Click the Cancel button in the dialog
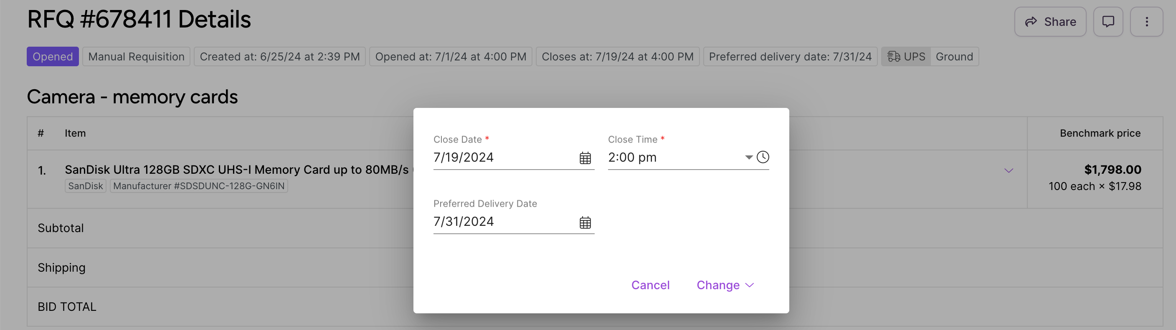The image size is (1176, 330). click(x=650, y=285)
